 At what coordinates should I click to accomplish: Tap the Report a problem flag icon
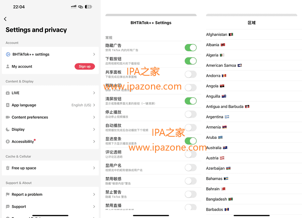click(x=8, y=194)
